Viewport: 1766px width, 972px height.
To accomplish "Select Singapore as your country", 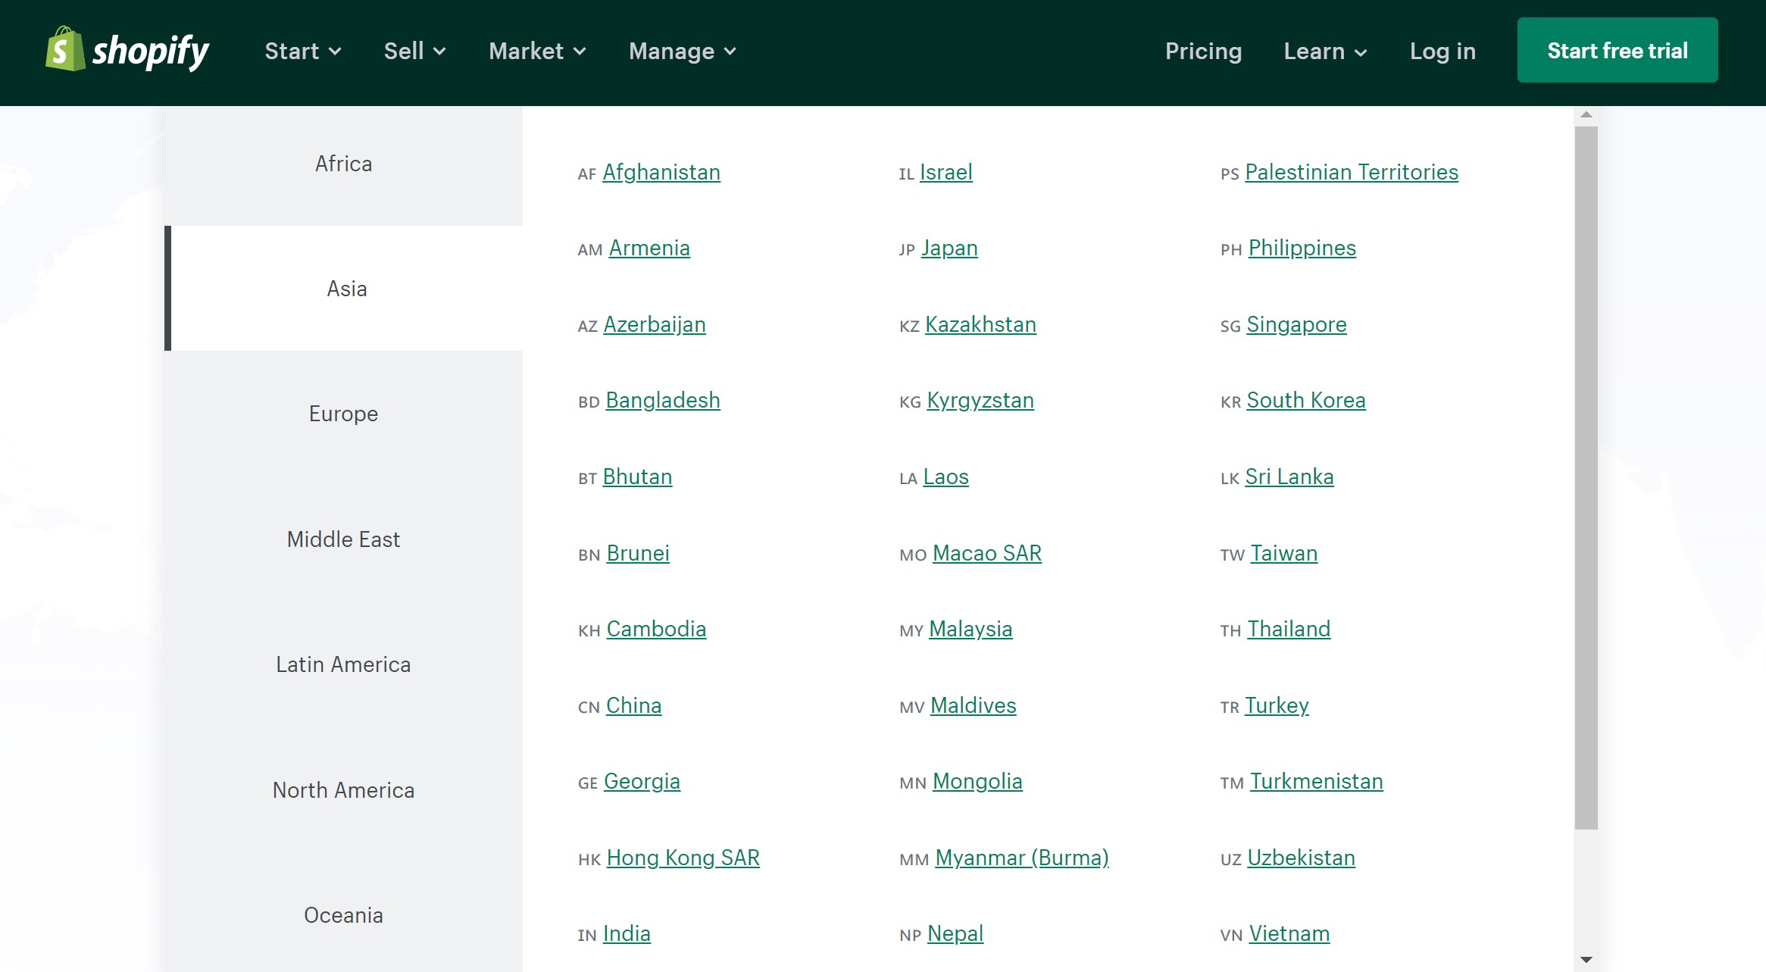I will [x=1296, y=325].
